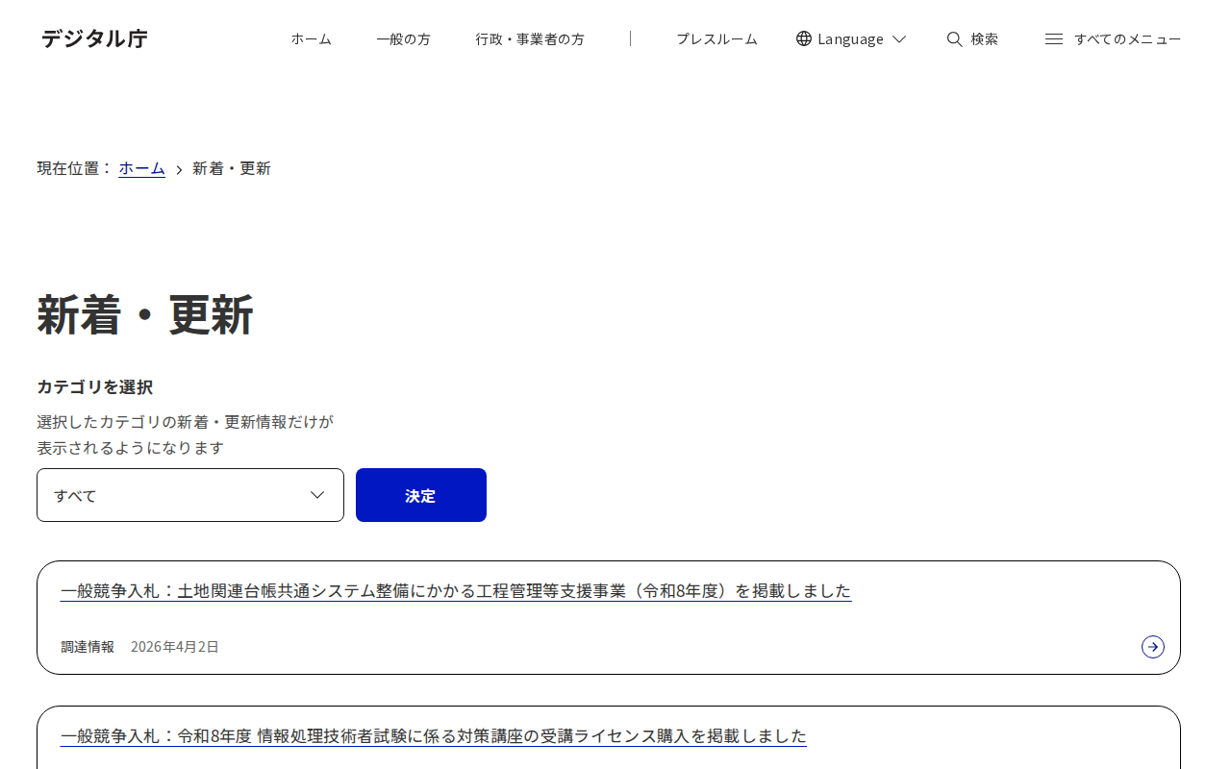
Task: Click the 調達情報 category label
Action: click(x=88, y=647)
